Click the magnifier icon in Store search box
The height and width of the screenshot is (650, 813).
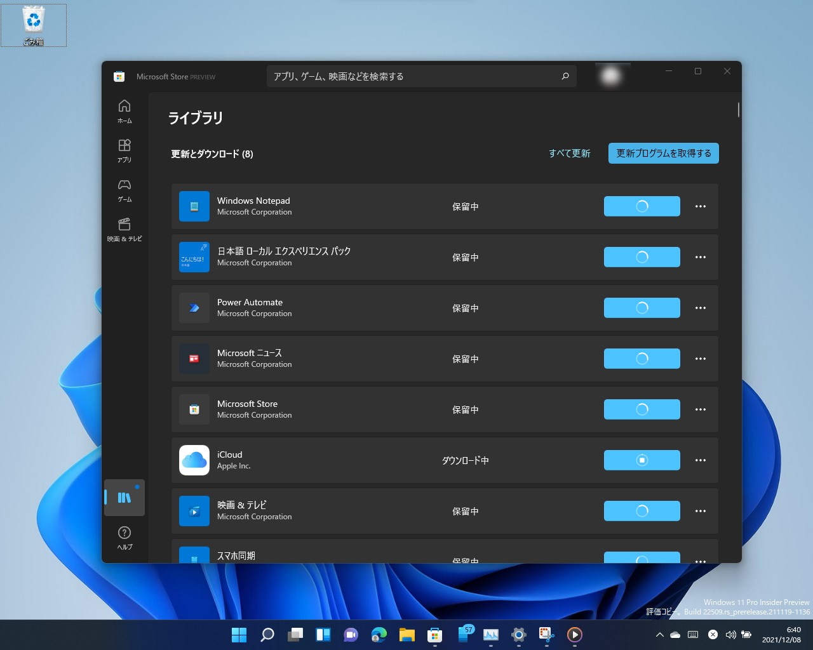(565, 76)
